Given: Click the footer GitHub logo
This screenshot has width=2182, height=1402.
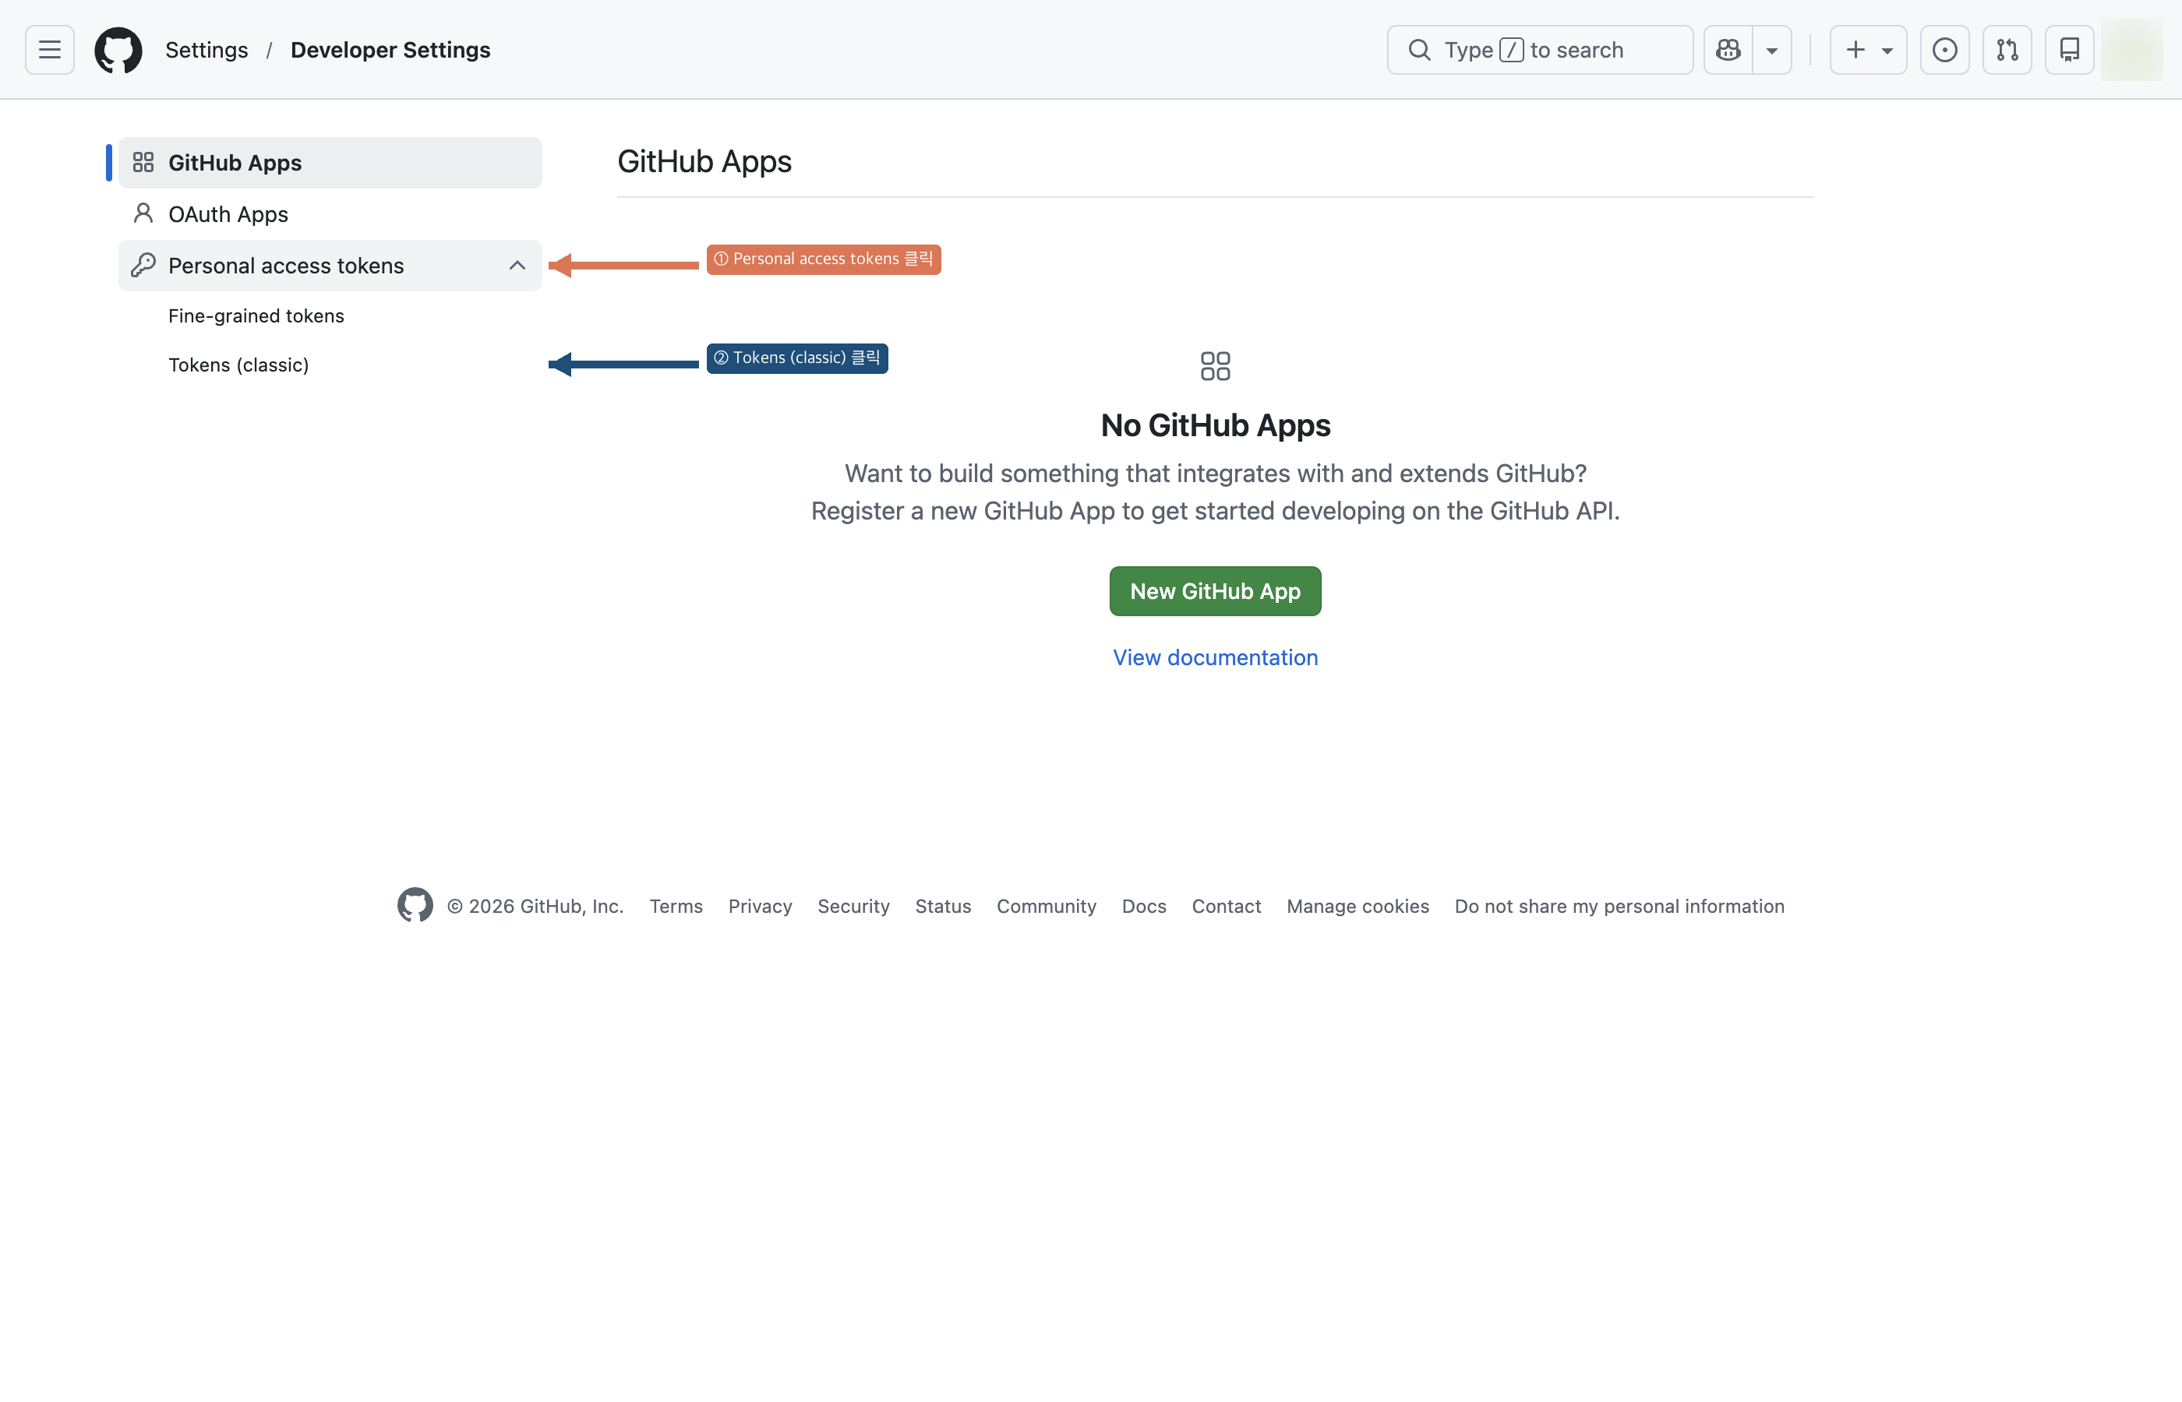Looking at the screenshot, I should [415, 905].
